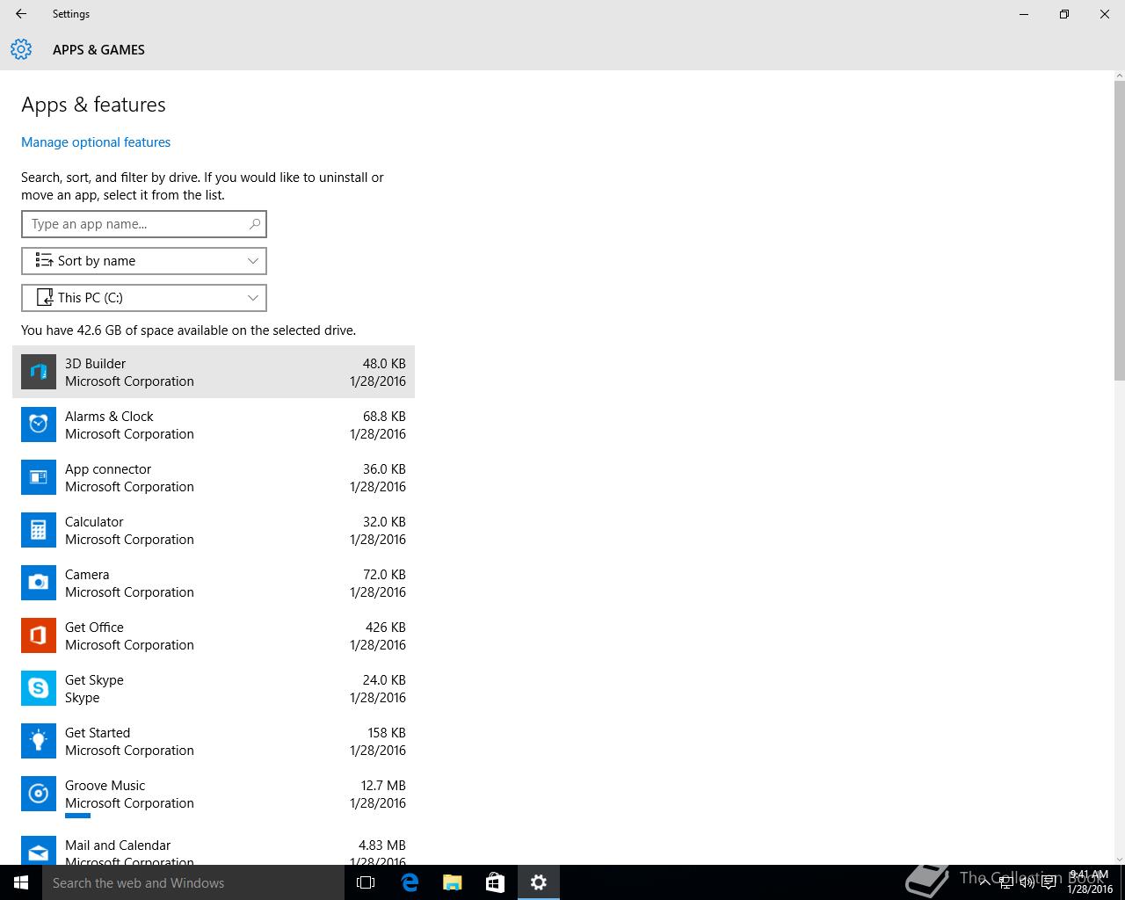Click the volume speaker tray icon
The image size is (1125, 900).
1027,883
